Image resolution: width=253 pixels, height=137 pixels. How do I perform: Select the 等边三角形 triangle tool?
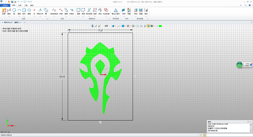click(x=116, y=11)
